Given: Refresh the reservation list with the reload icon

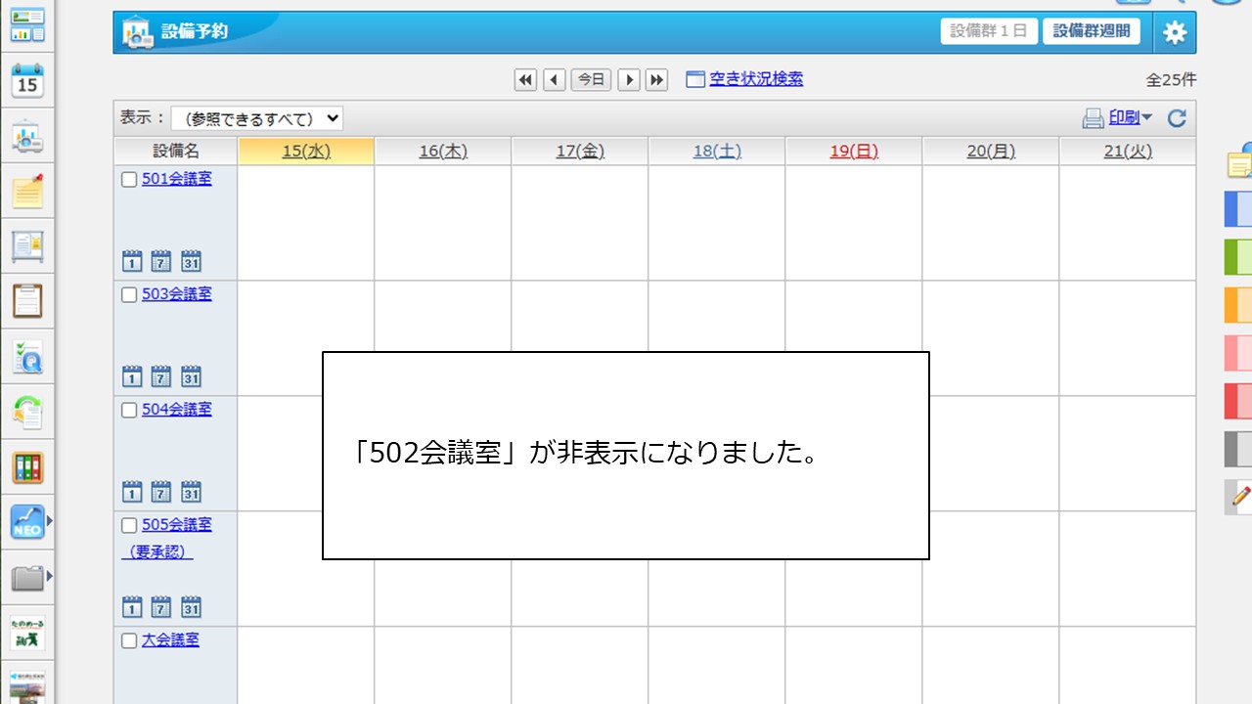Looking at the screenshot, I should tap(1176, 117).
